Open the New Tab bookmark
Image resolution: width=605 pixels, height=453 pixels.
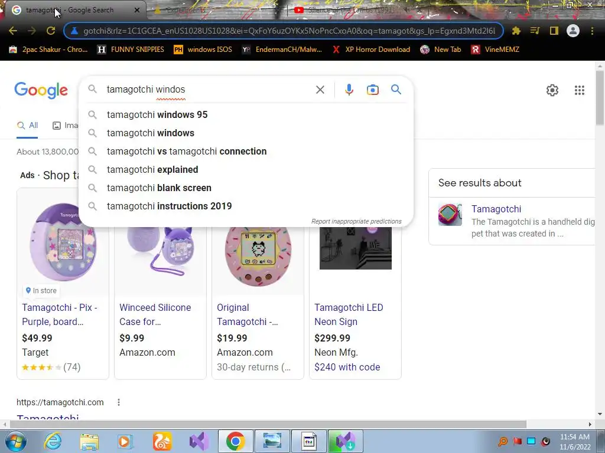pyautogui.click(x=441, y=50)
